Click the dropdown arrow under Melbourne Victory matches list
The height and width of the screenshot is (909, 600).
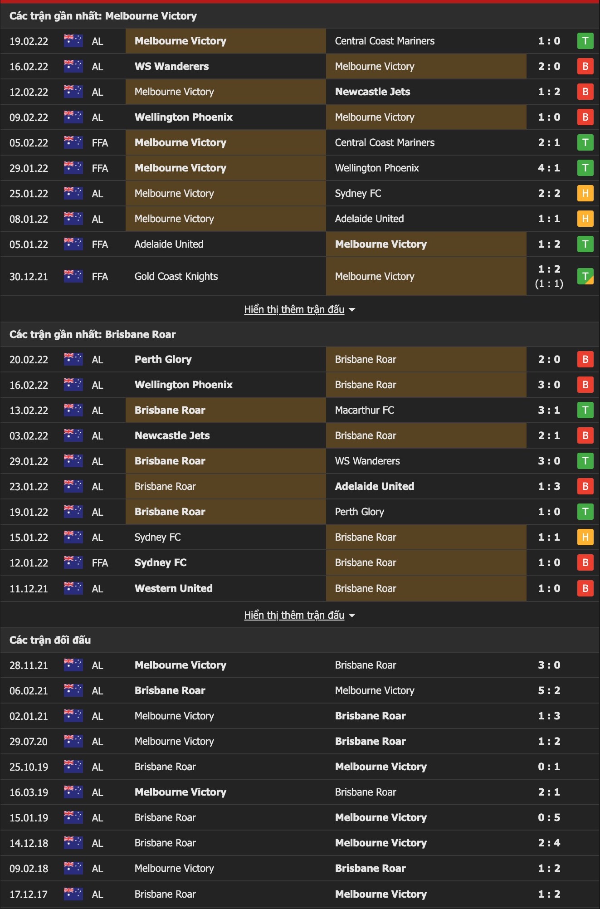click(x=352, y=310)
